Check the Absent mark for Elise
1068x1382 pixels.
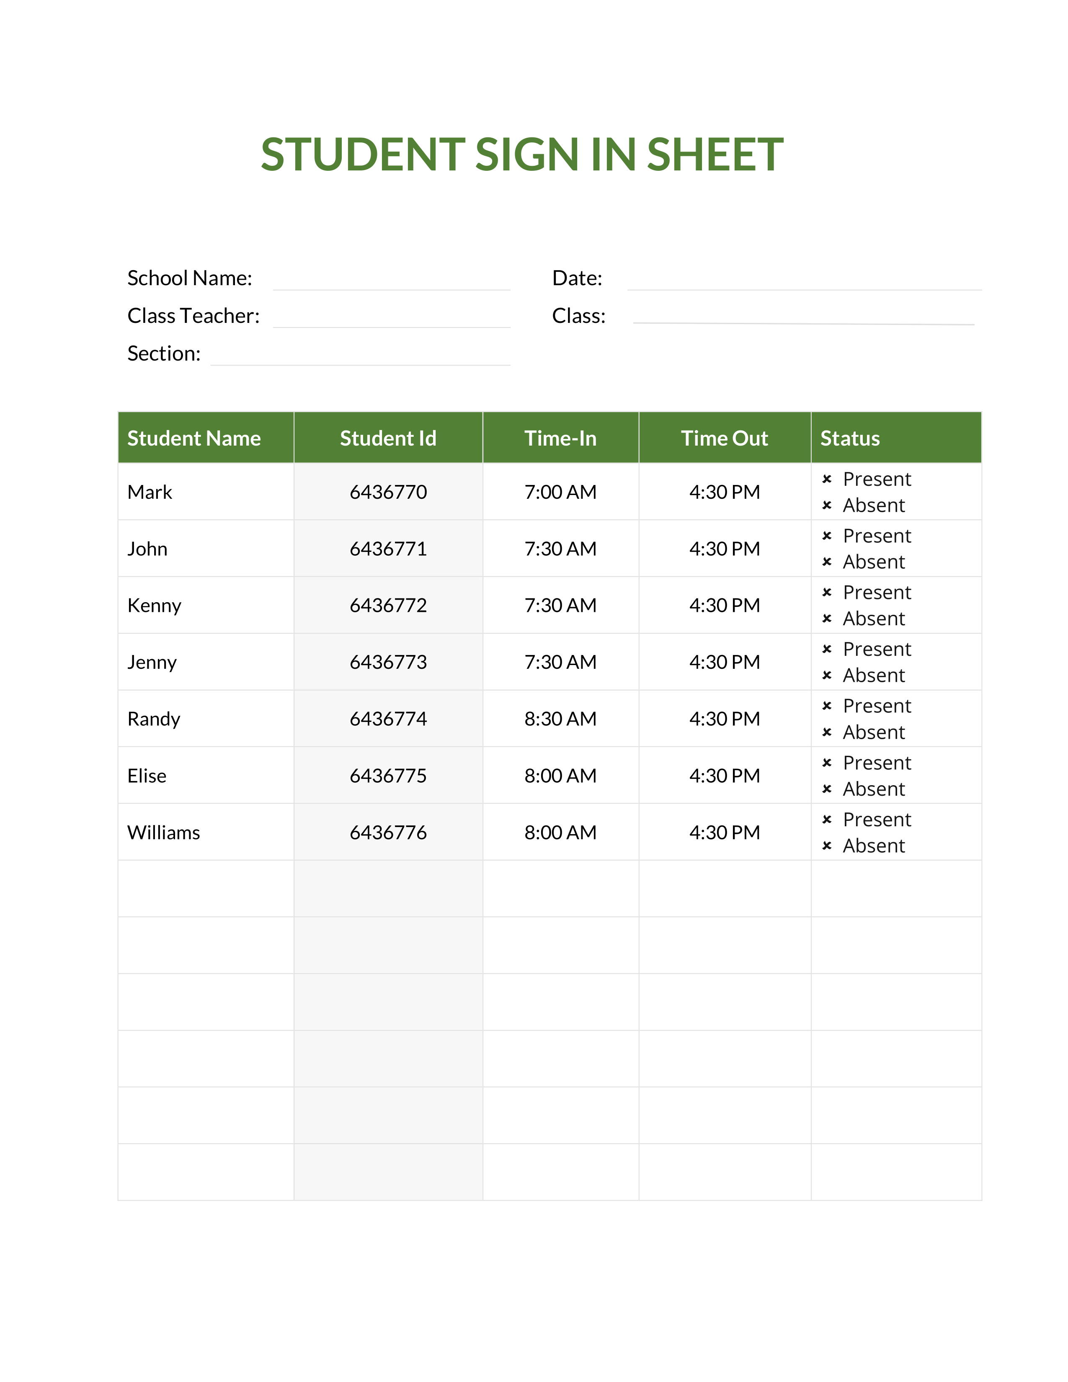click(x=826, y=789)
